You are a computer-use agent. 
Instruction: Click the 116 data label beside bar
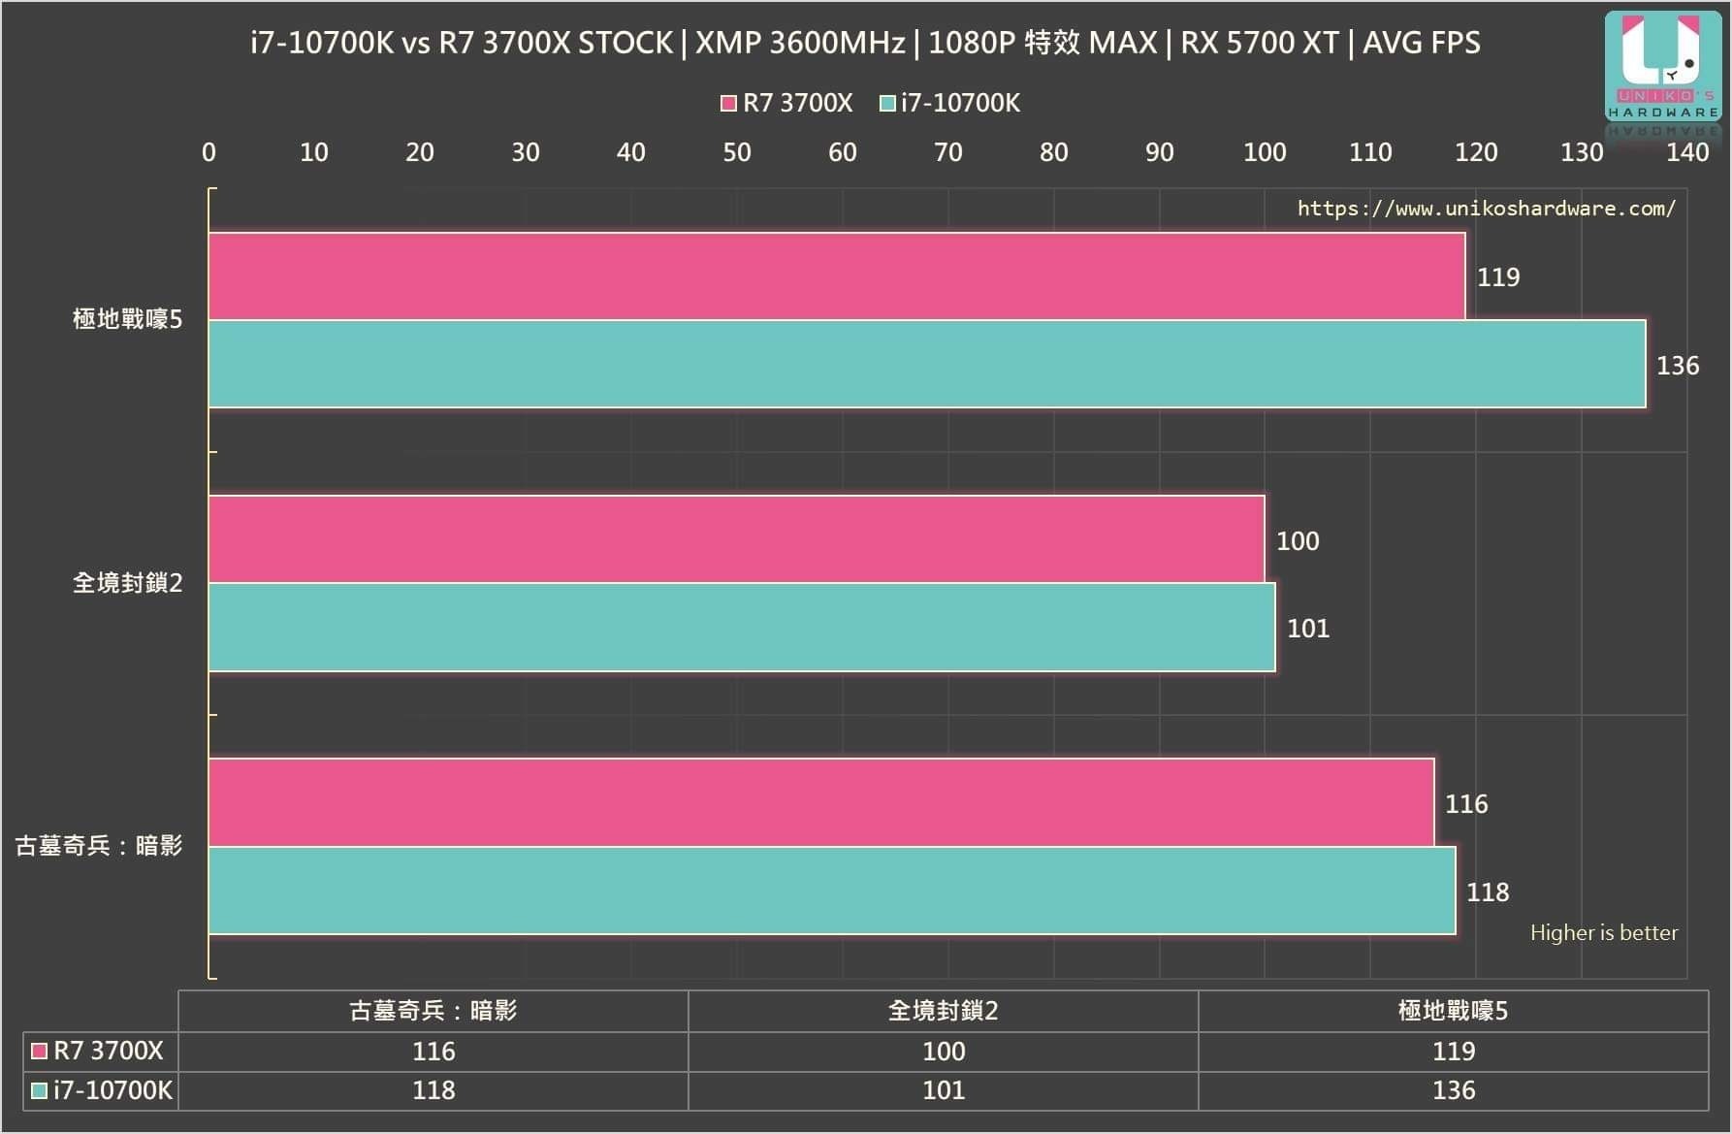(x=1466, y=804)
